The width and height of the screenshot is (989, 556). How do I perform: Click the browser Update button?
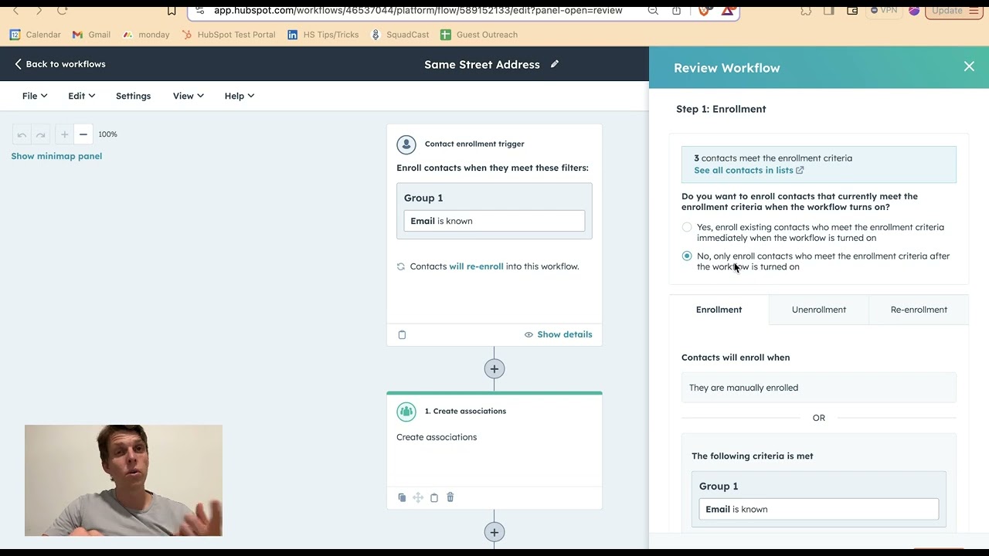(x=954, y=10)
